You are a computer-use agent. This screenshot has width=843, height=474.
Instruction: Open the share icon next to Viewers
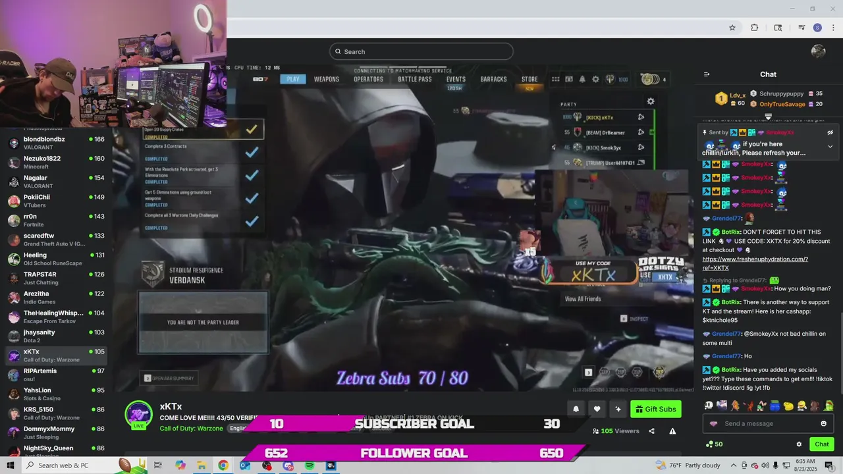[x=651, y=431]
